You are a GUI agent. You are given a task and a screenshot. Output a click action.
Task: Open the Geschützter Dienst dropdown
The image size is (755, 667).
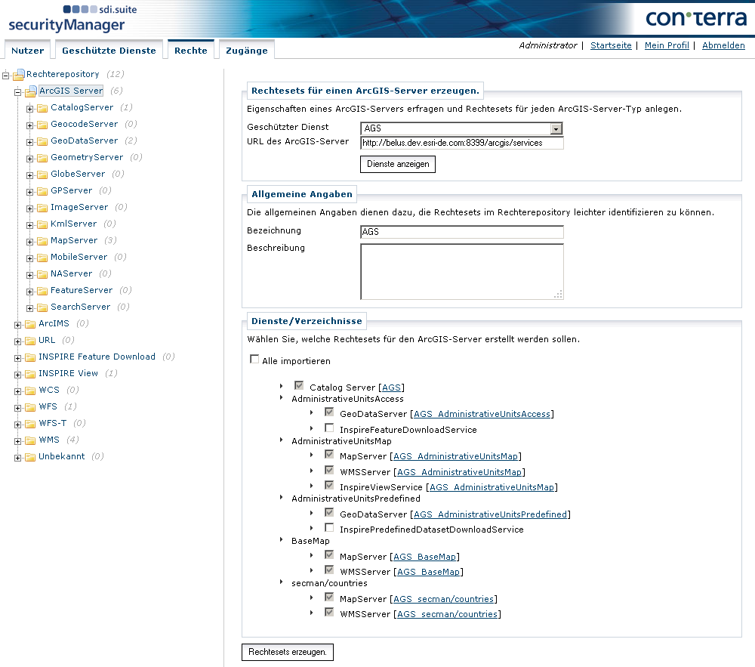(x=556, y=128)
